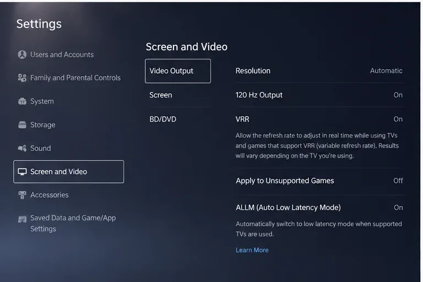Screen dimensions: 423x282
Task: Click the VRR label
Action: pos(242,119)
